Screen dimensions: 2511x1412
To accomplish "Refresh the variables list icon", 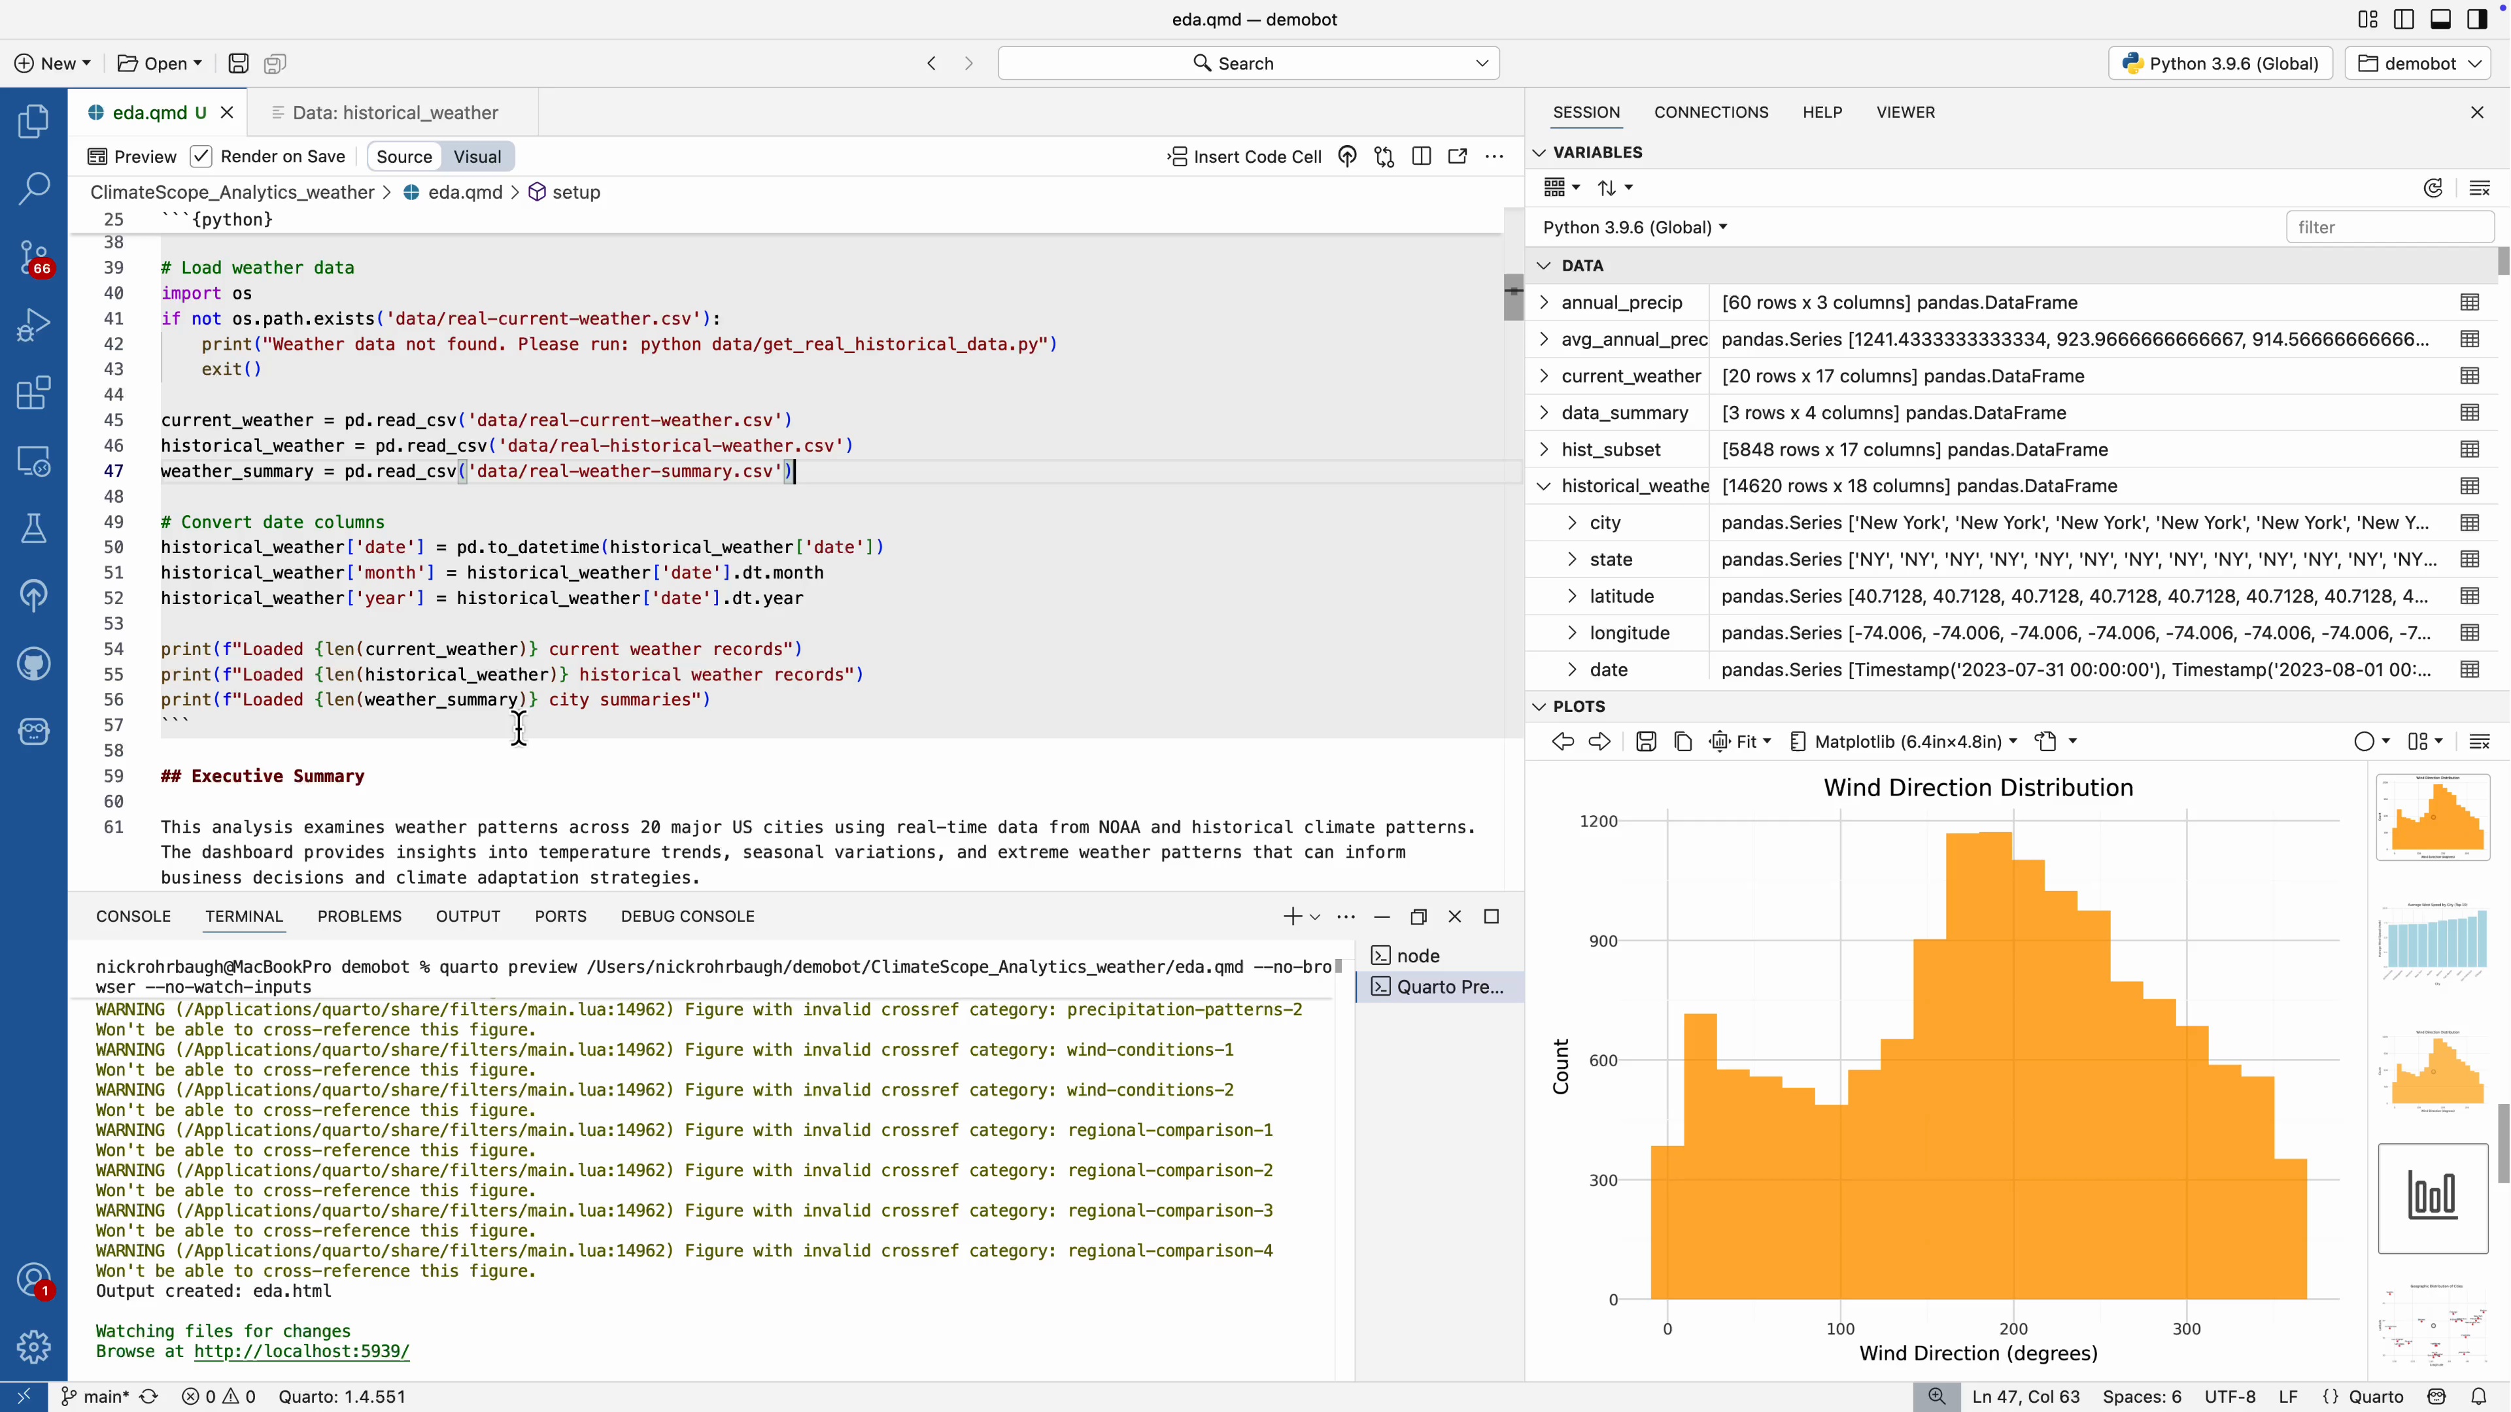I will (x=2433, y=188).
